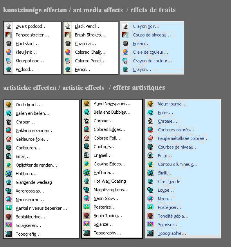Select Glowing Edges effect
This screenshot has height=247, width=231.
click(112, 164)
